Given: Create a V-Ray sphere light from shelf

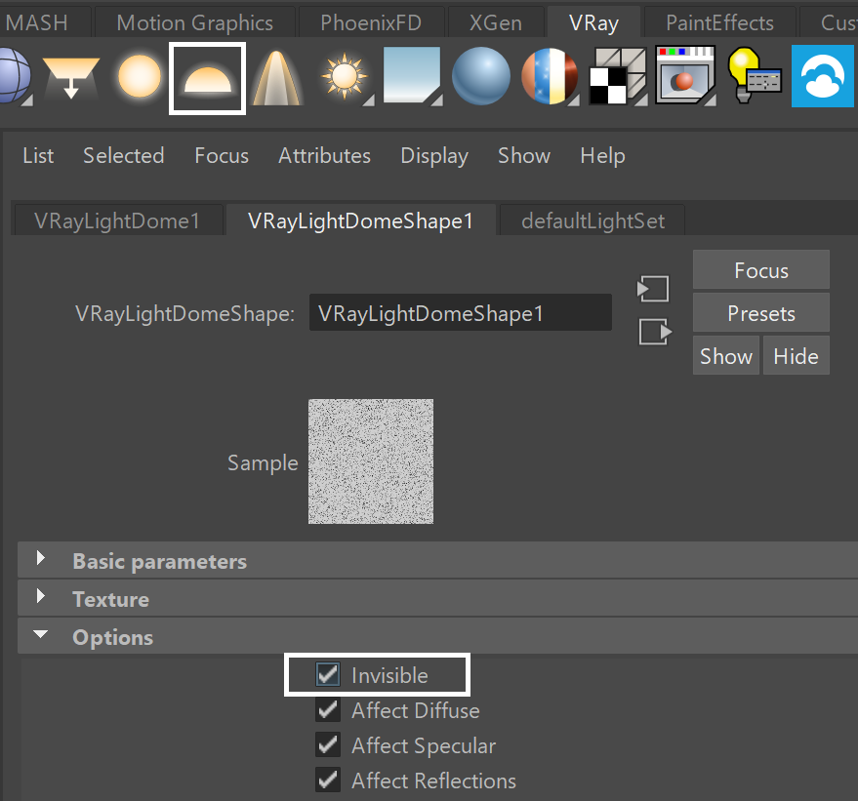Looking at the screenshot, I should pyautogui.click(x=140, y=76).
